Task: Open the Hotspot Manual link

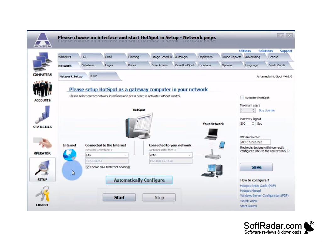Action: coord(251,191)
